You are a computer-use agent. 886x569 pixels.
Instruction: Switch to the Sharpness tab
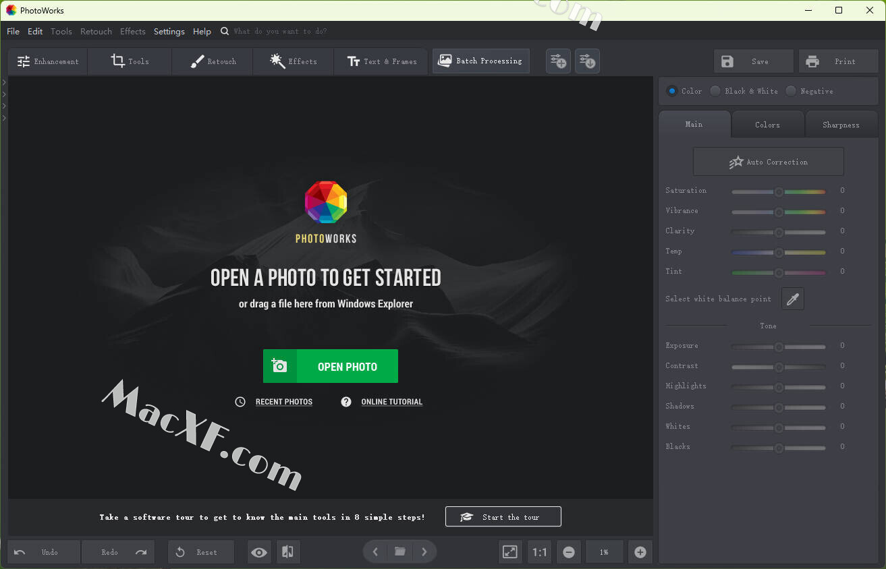841,125
